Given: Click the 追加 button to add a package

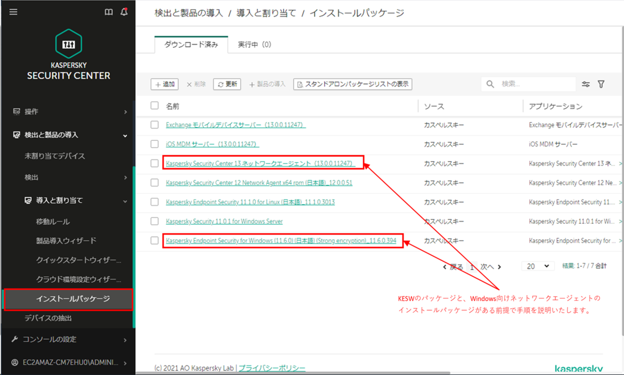Looking at the screenshot, I should point(164,84).
